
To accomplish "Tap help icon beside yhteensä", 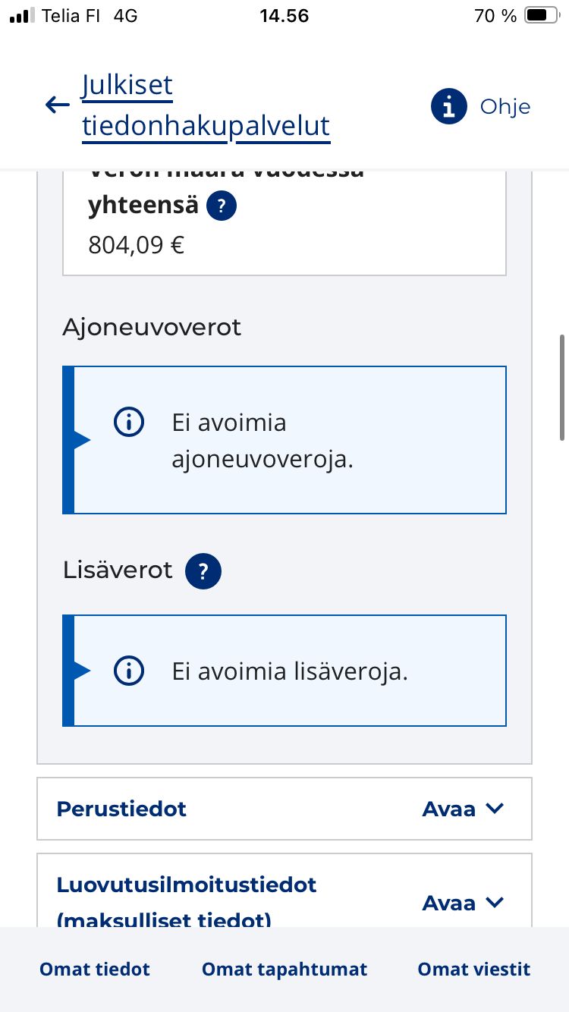I will click(x=221, y=206).
